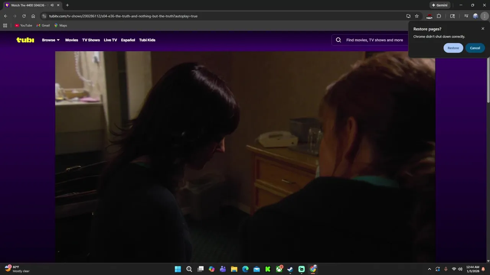Open a new Chrome tab
490x275 pixels.
pyautogui.click(x=67, y=5)
